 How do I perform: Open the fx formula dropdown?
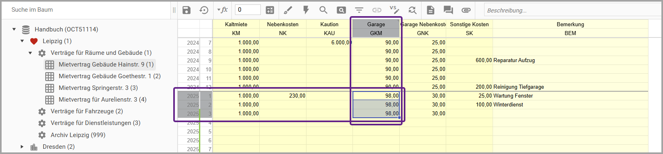pyautogui.click(x=222, y=10)
